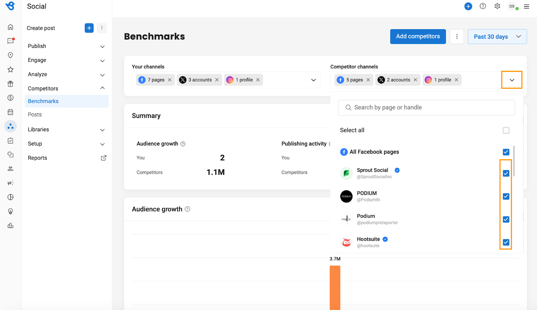Open the contacts people icon in left rail
The width and height of the screenshot is (537, 310).
10,169
